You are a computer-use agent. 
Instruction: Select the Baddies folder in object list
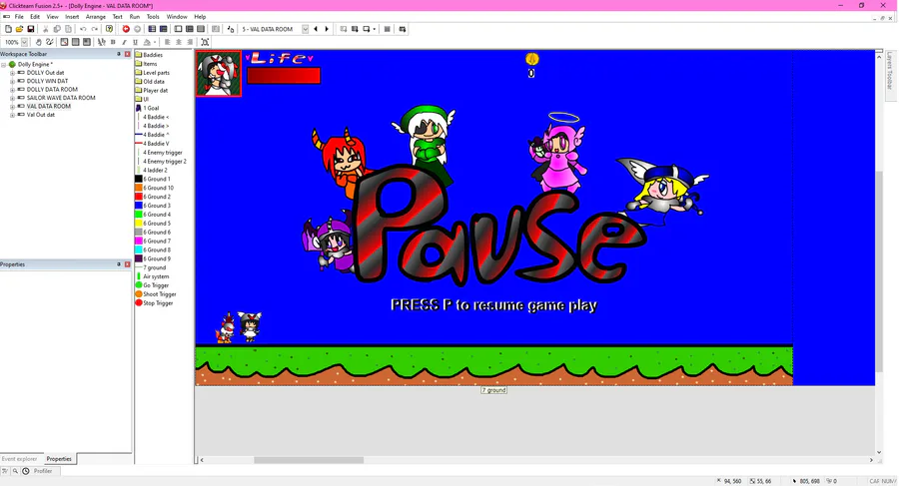point(149,55)
